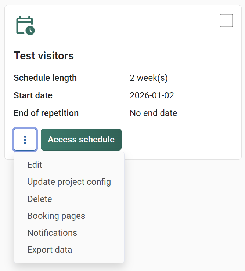The height and width of the screenshot is (271, 245).
Task: Open the three-dot more options menu
Action: click(x=25, y=140)
